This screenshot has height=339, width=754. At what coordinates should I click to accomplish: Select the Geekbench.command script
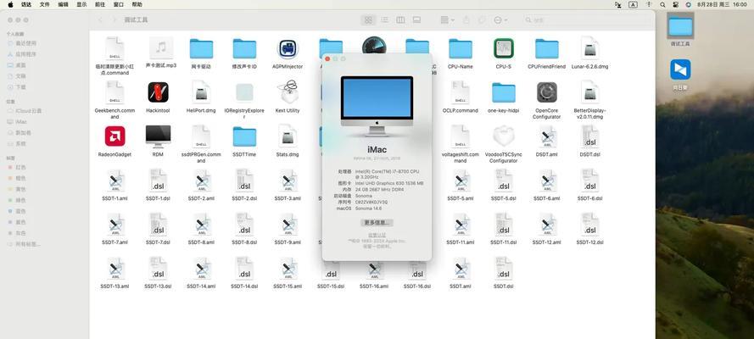pyautogui.click(x=115, y=92)
